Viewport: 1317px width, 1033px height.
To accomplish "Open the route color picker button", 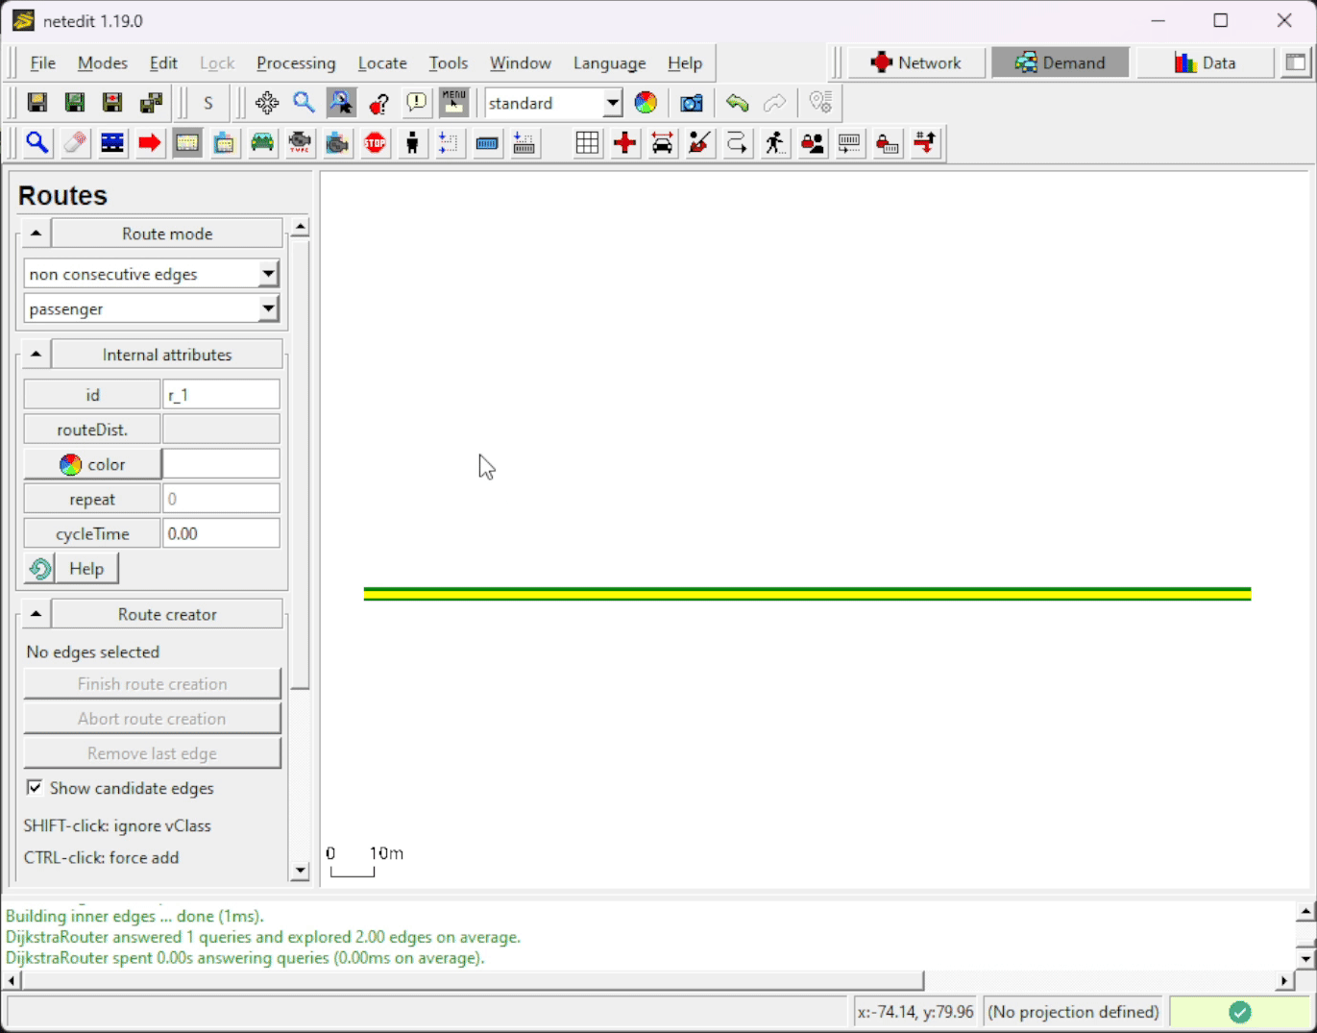I will click(x=92, y=464).
